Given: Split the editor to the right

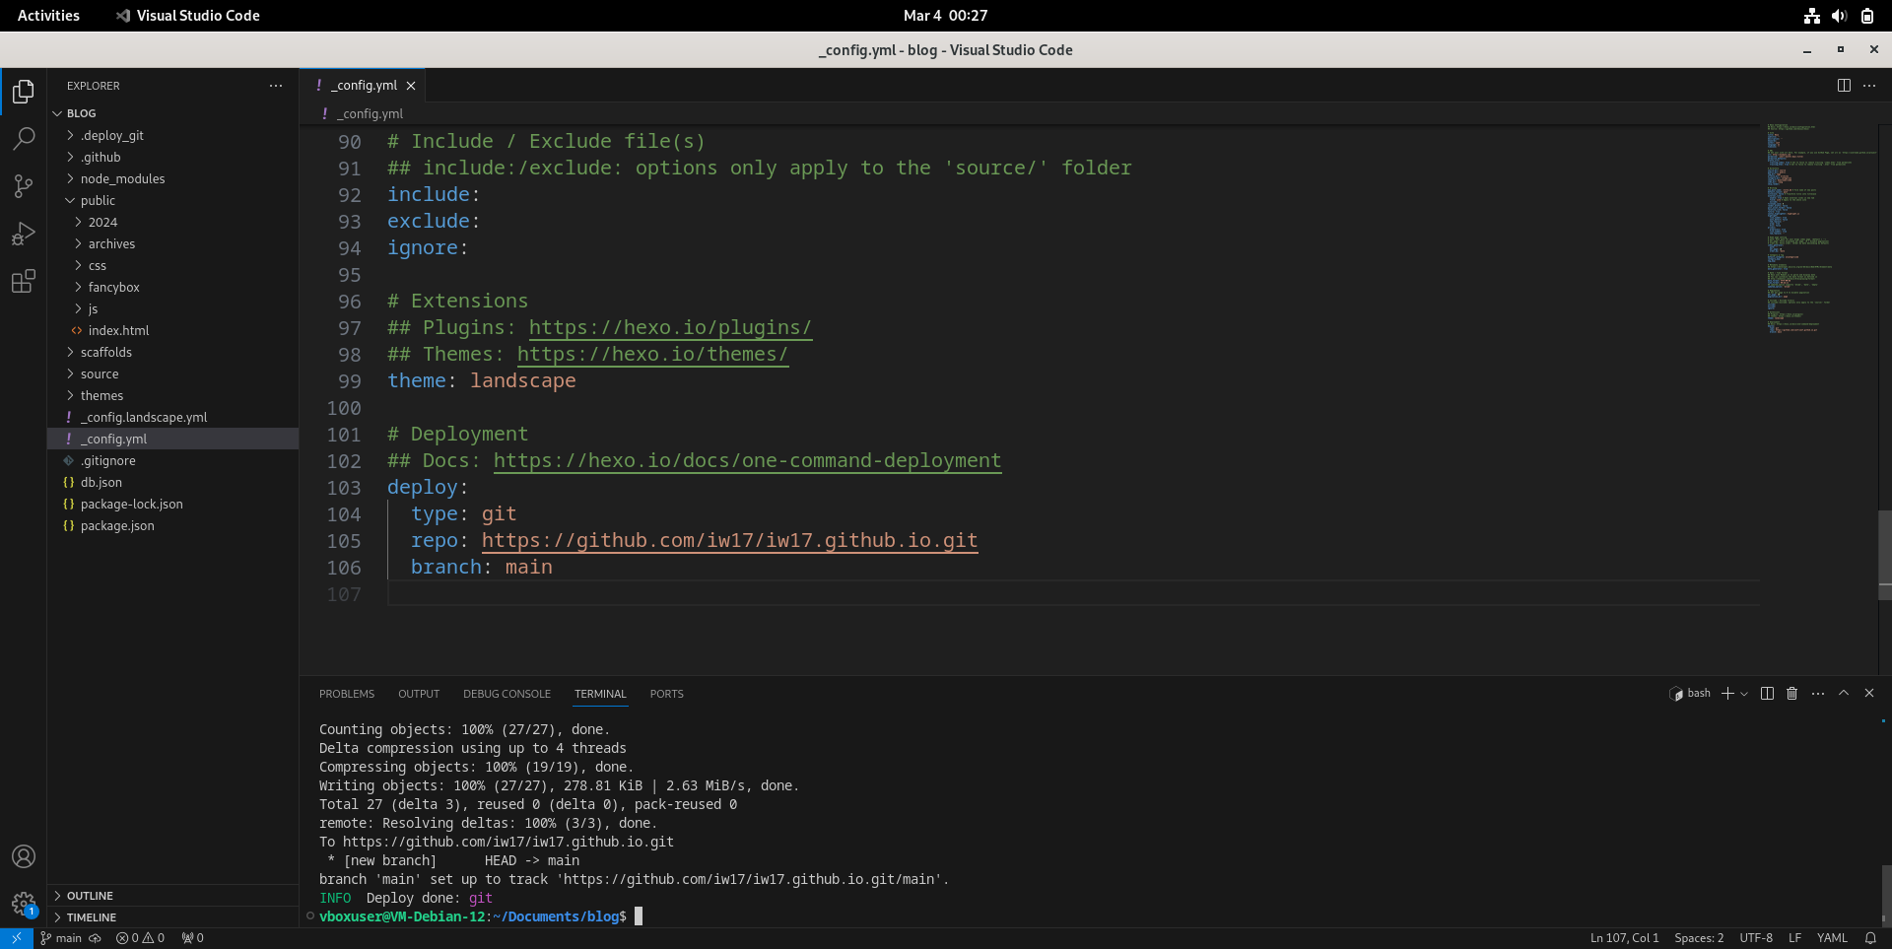Looking at the screenshot, I should (x=1844, y=86).
